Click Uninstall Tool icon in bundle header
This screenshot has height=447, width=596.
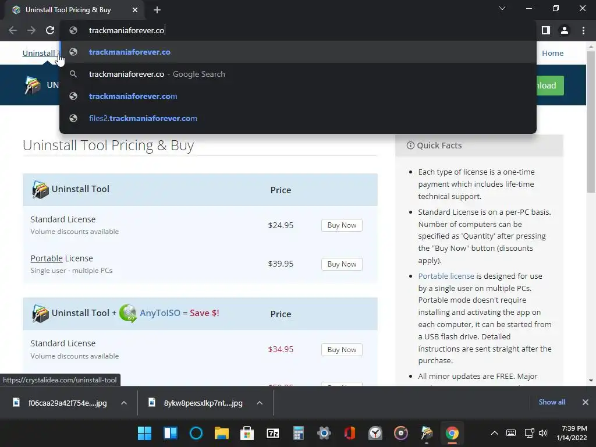[40, 314]
